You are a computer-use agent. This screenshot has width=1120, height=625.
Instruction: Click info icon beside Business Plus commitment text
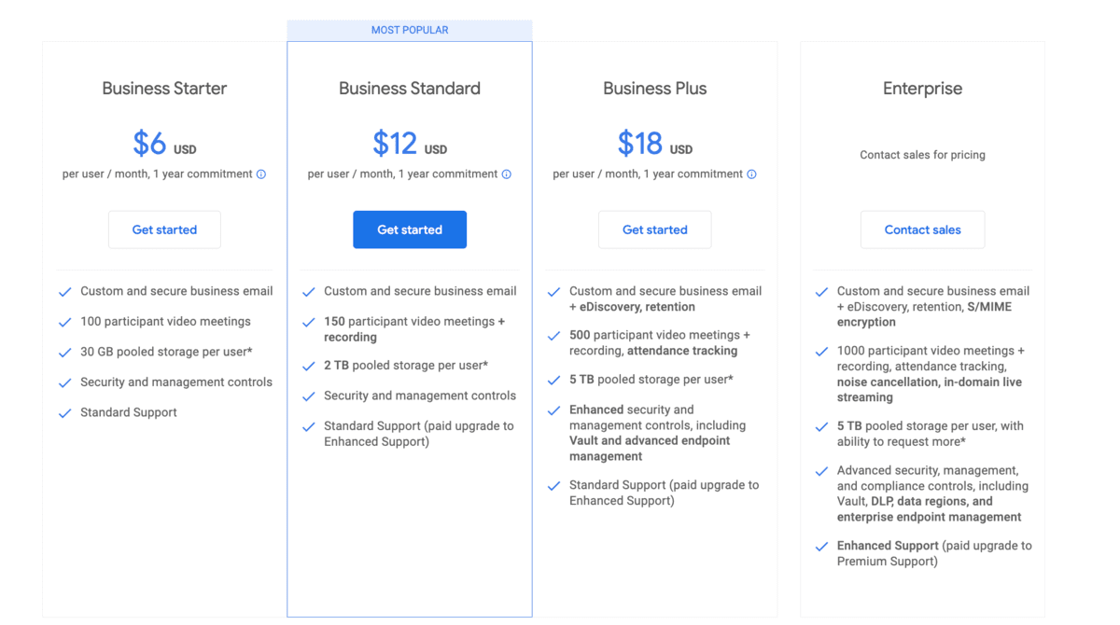(752, 174)
